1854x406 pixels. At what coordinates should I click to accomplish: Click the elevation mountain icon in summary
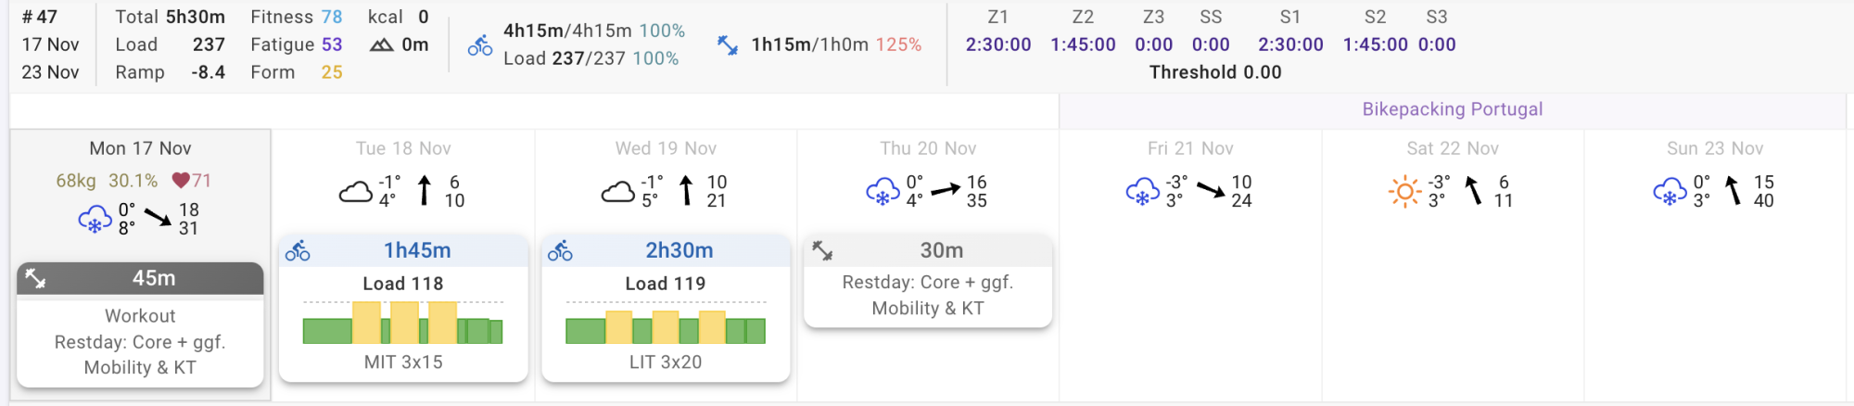pos(381,44)
